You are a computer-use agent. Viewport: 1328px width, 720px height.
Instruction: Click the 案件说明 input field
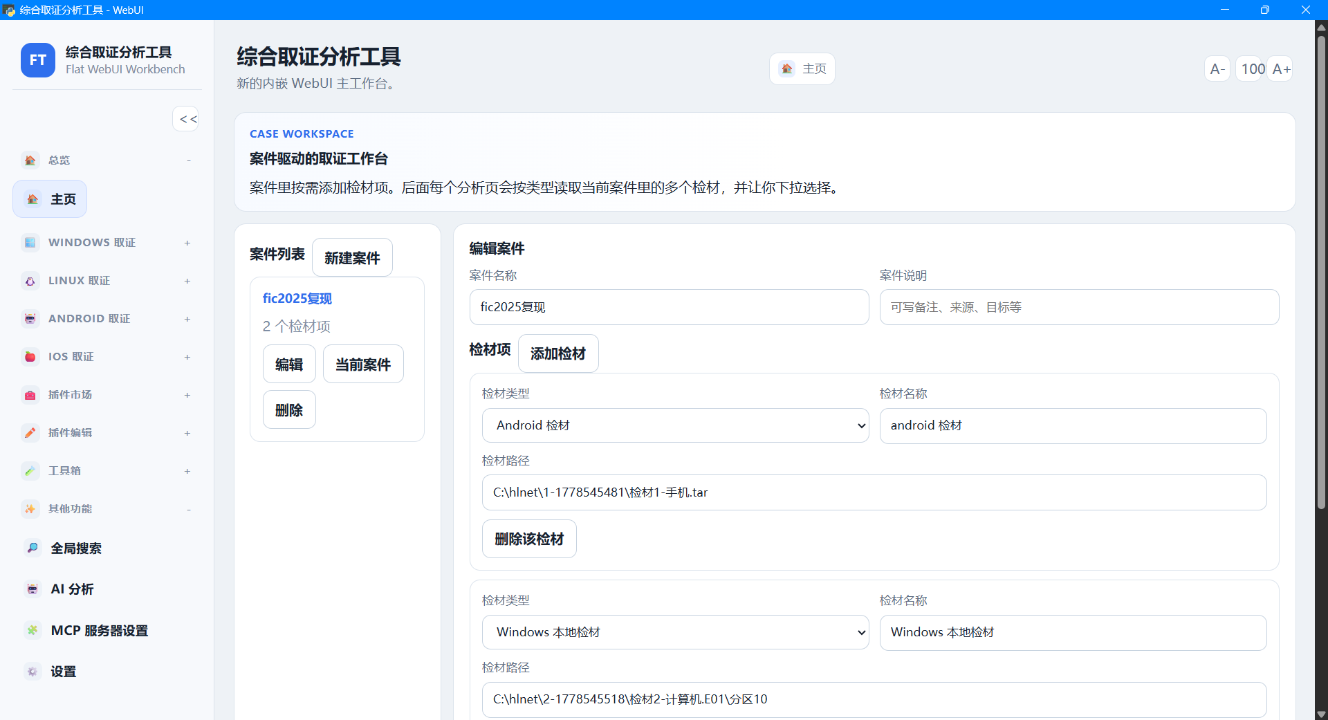[1079, 307]
